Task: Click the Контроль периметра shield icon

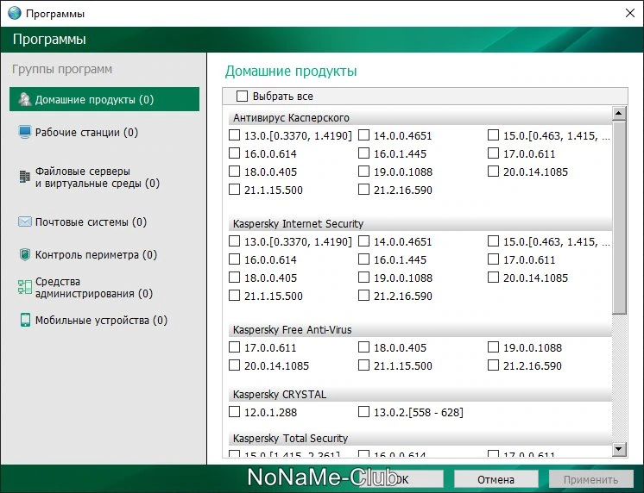Action: point(25,255)
